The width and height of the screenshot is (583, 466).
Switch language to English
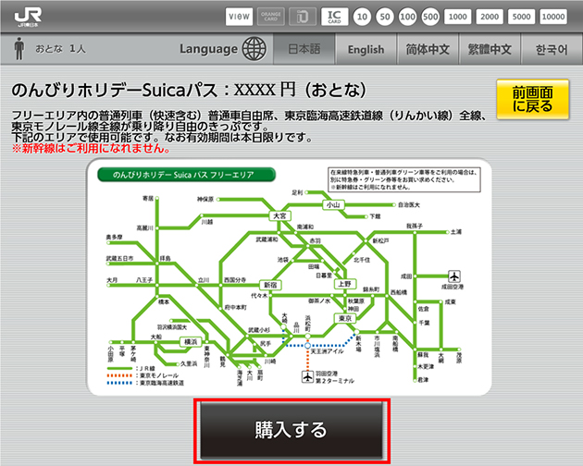pyautogui.click(x=366, y=49)
